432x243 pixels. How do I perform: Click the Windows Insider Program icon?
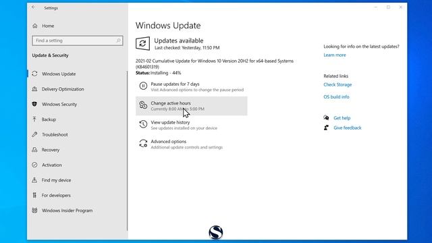(34, 210)
